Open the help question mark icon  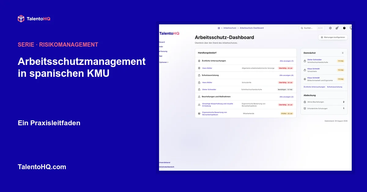click(344, 28)
